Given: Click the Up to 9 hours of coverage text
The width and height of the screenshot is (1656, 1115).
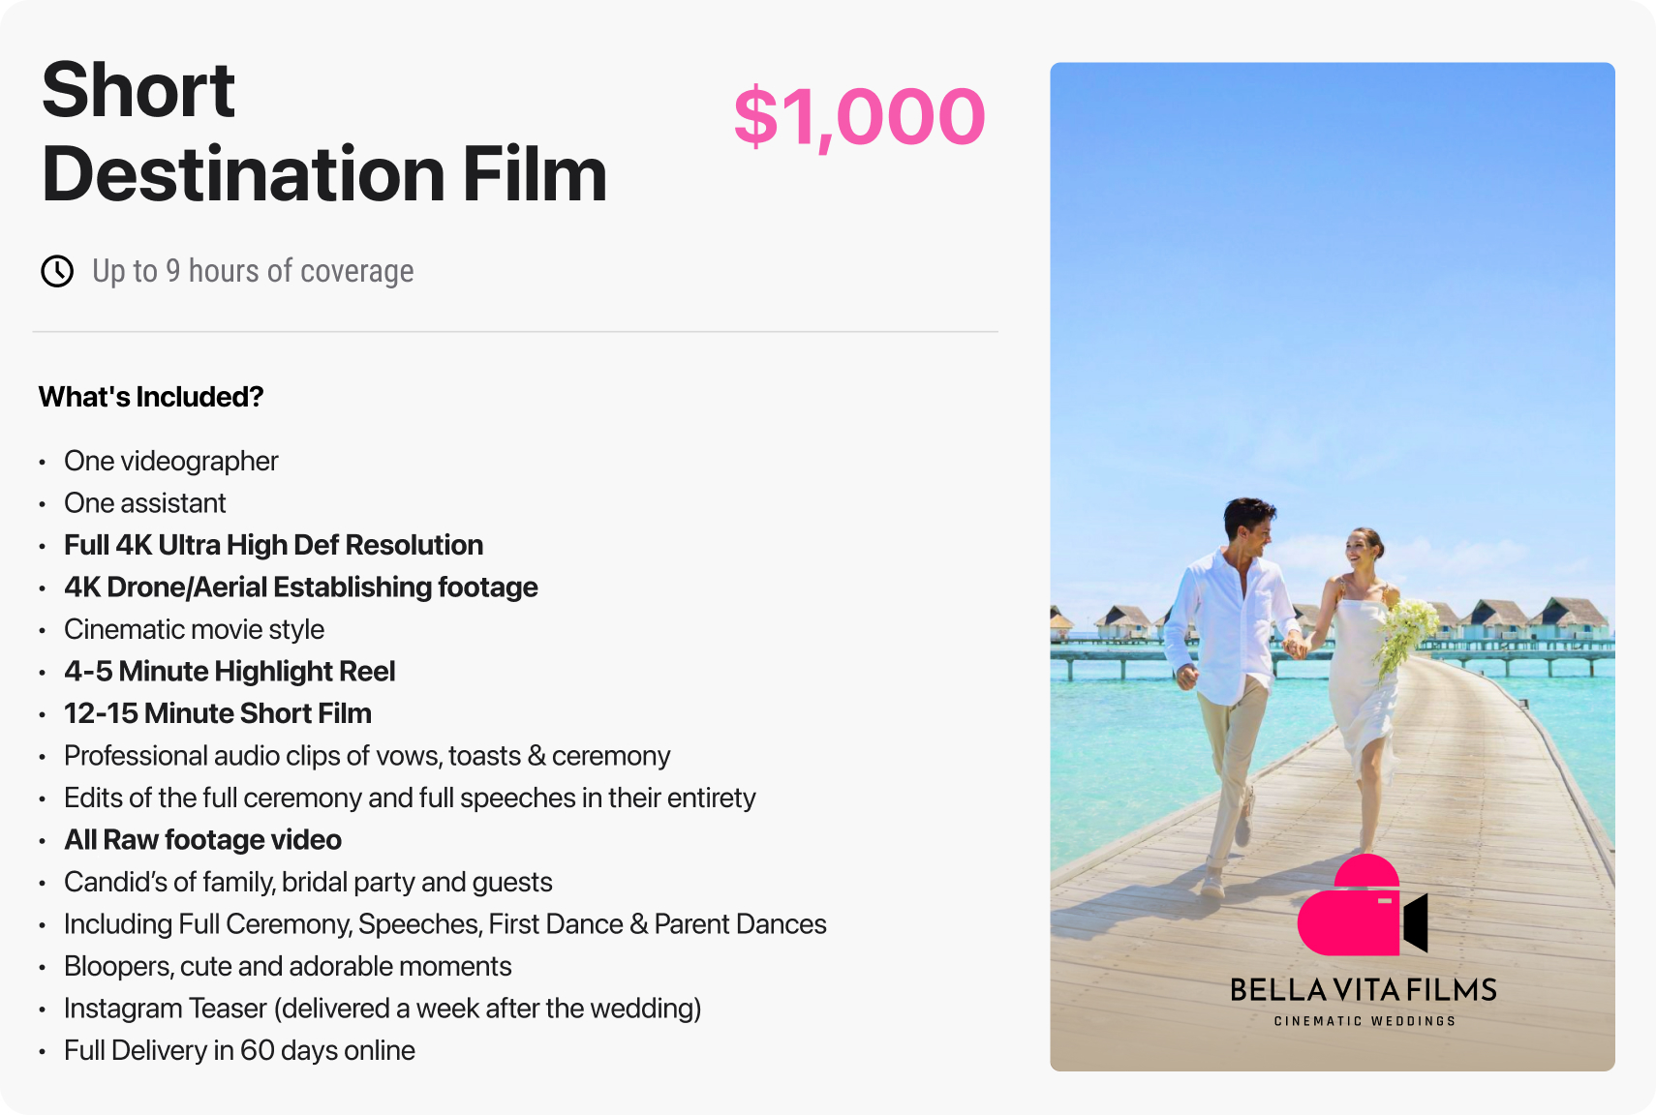Looking at the screenshot, I should point(253,271).
